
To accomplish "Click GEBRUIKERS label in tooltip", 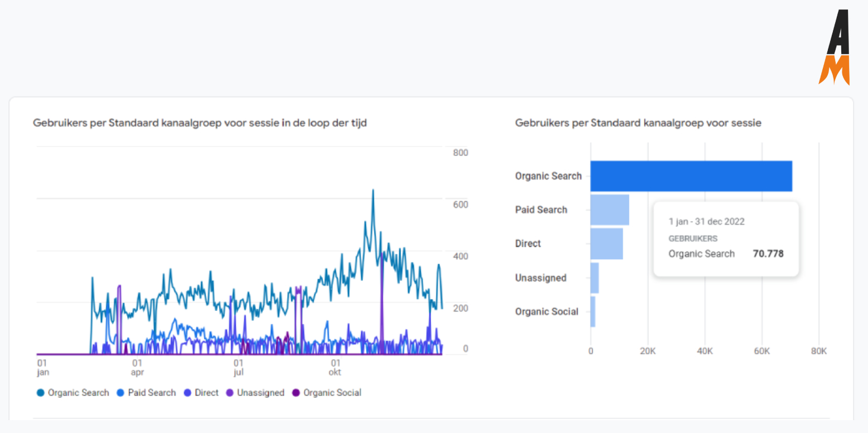I will coord(693,239).
